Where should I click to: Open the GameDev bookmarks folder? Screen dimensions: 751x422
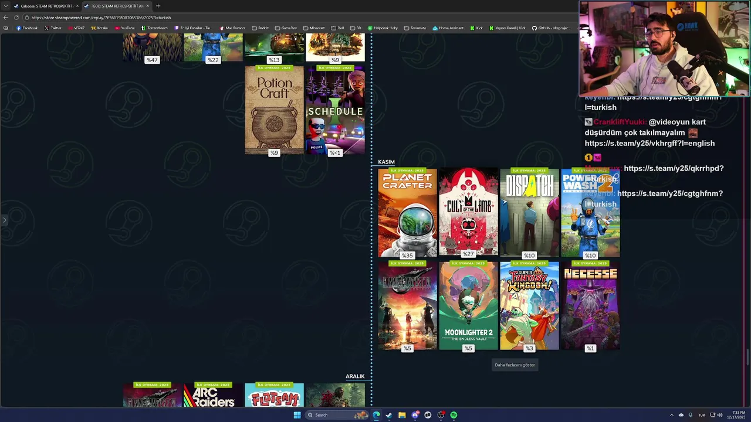(286, 28)
